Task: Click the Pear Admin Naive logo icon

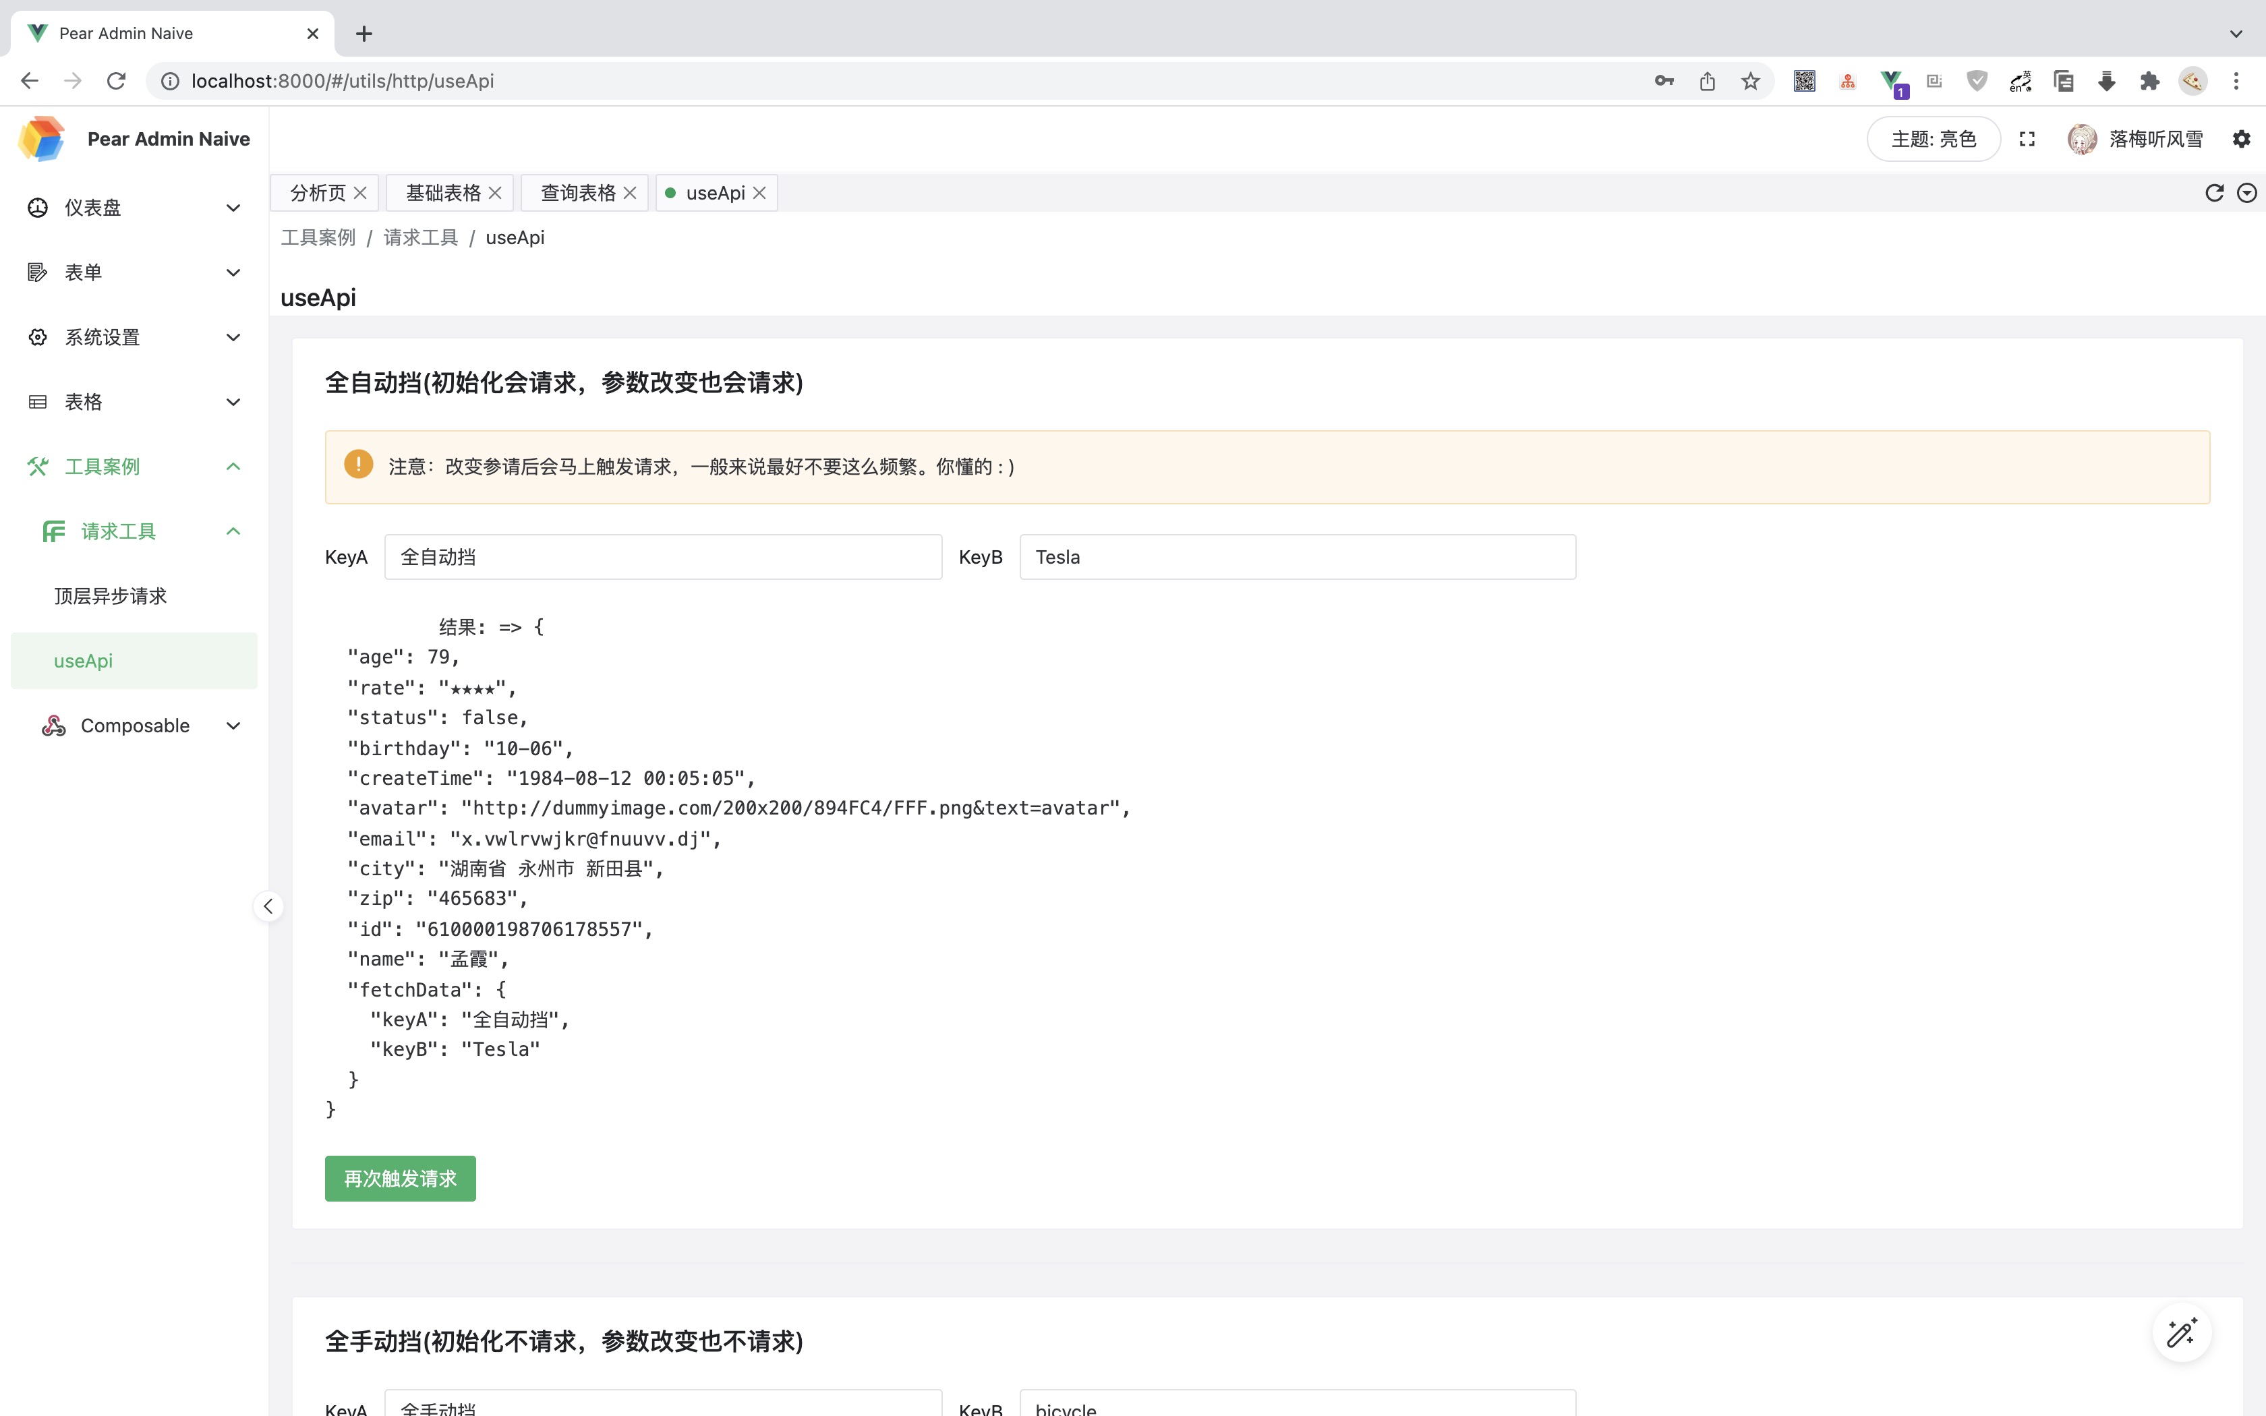Action: tap(41, 139)
